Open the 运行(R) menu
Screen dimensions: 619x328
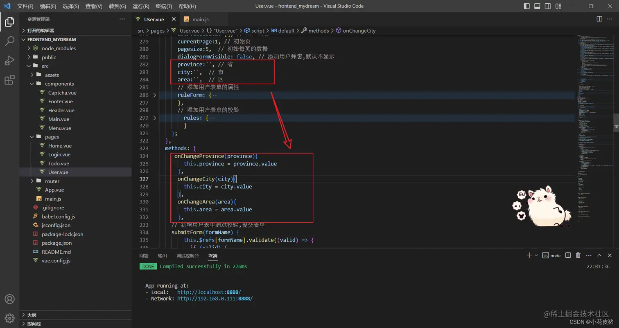(141, 6)
